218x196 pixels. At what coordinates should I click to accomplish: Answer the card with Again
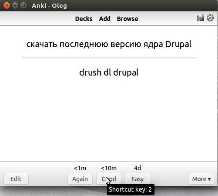pos(80,179)
